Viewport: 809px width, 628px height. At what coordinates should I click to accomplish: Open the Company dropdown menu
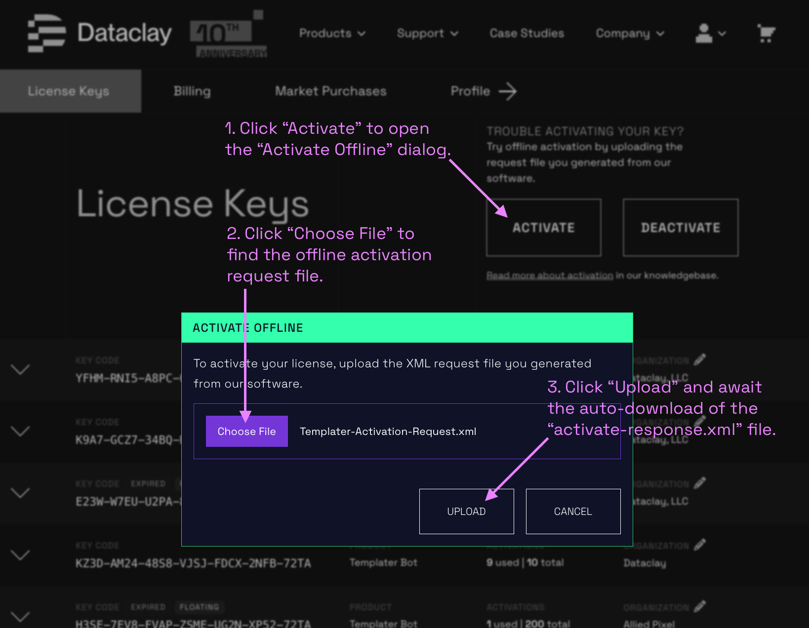click(x=630, y=34)
